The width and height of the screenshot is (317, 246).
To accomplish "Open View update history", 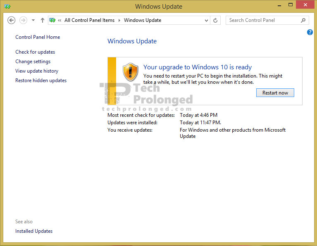I will (37, 71).
